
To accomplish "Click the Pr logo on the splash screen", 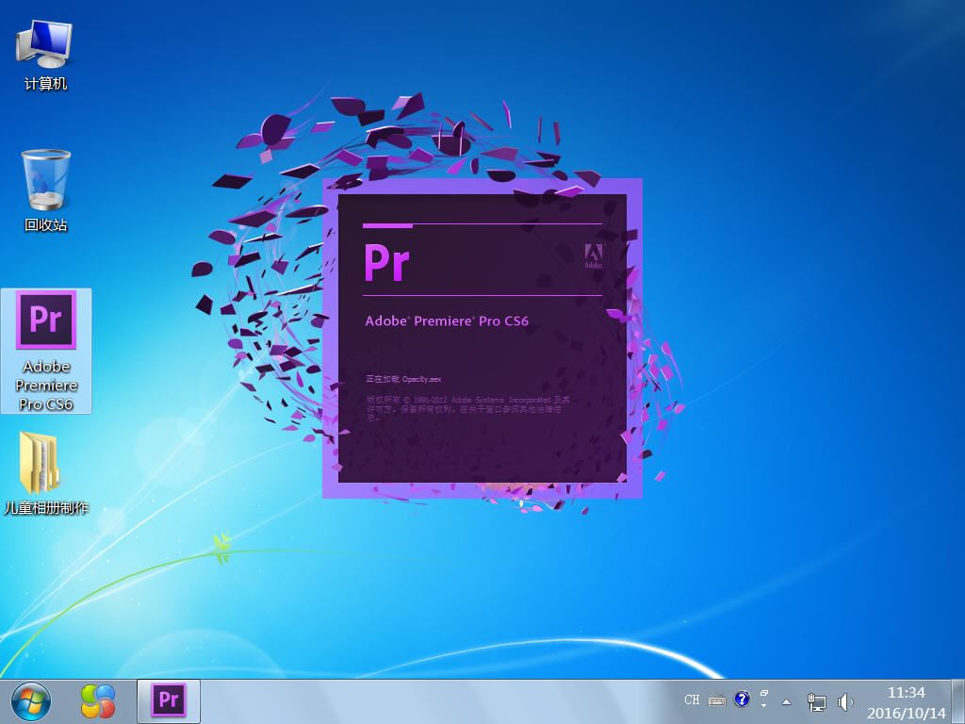I will coord(386,262).
